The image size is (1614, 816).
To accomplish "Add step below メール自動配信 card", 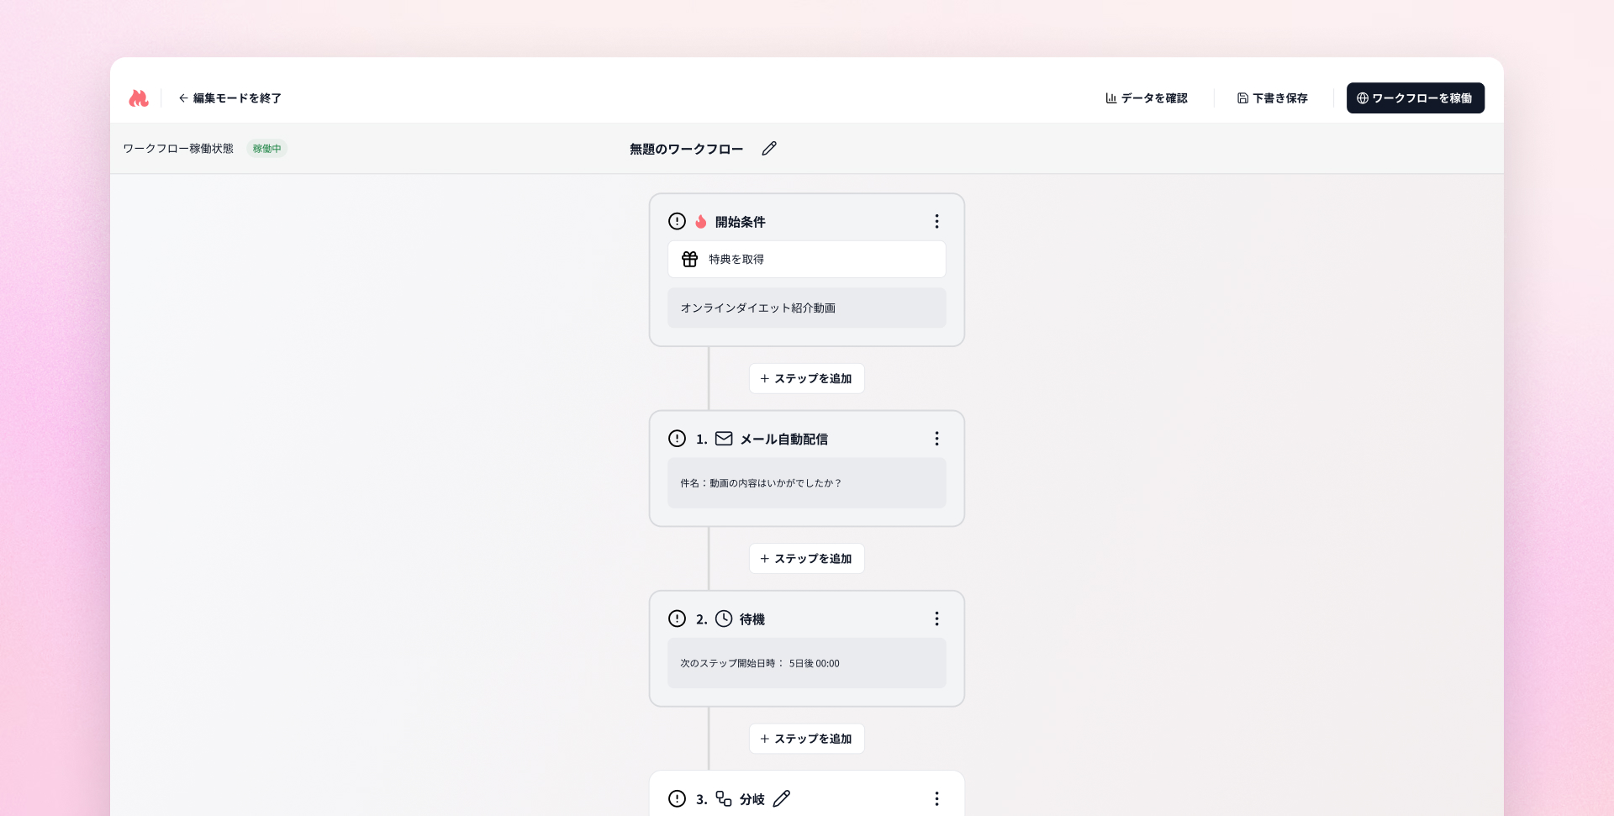I will coord(806,559).
